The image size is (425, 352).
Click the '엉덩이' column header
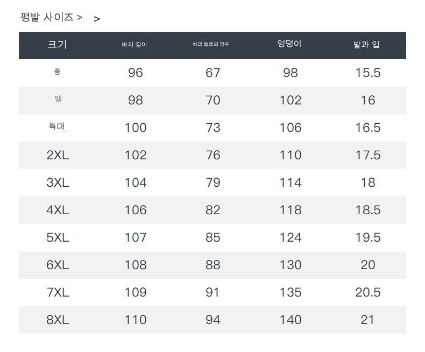click(289, 44)
